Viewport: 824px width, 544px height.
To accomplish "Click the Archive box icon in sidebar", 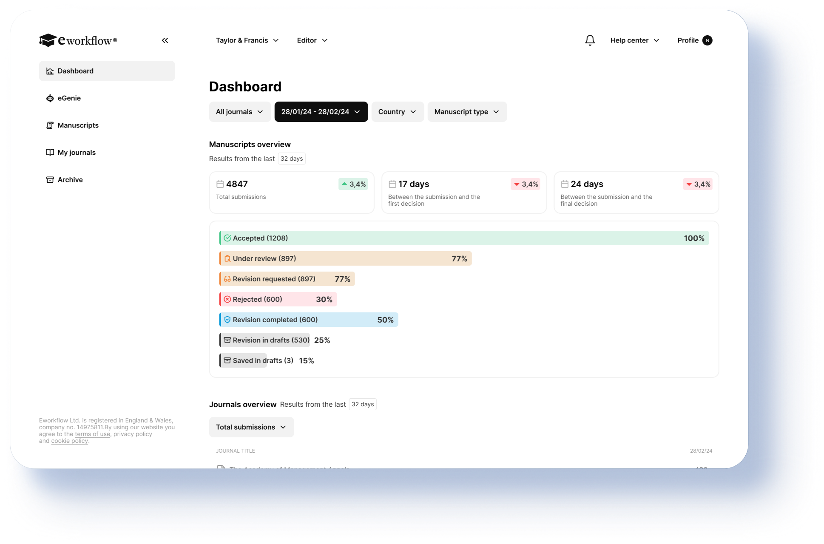I will tap(50, 180).
